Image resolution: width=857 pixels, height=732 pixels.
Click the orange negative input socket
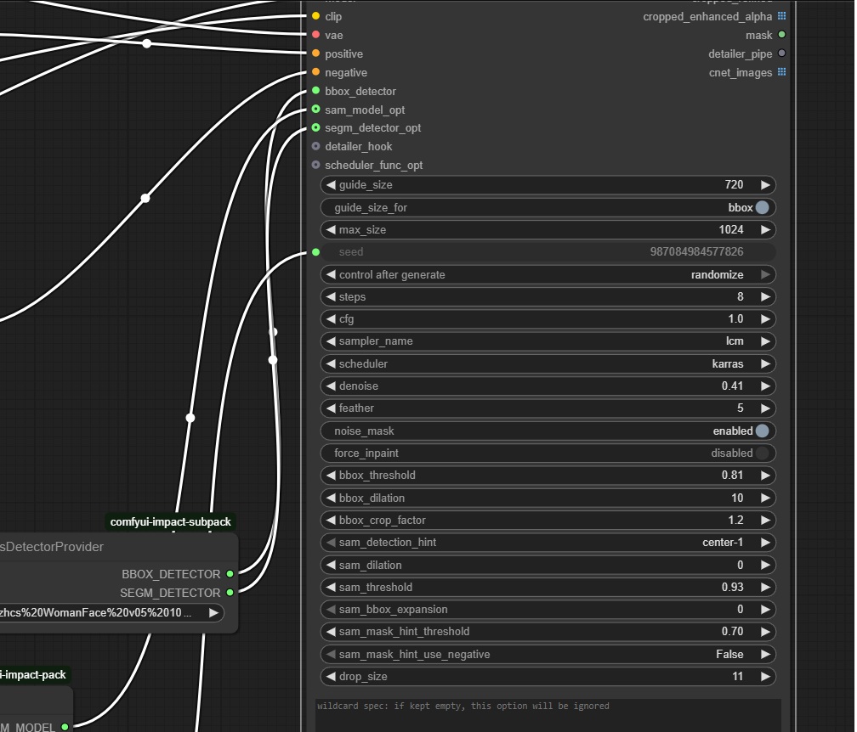[x=316, y=72]
